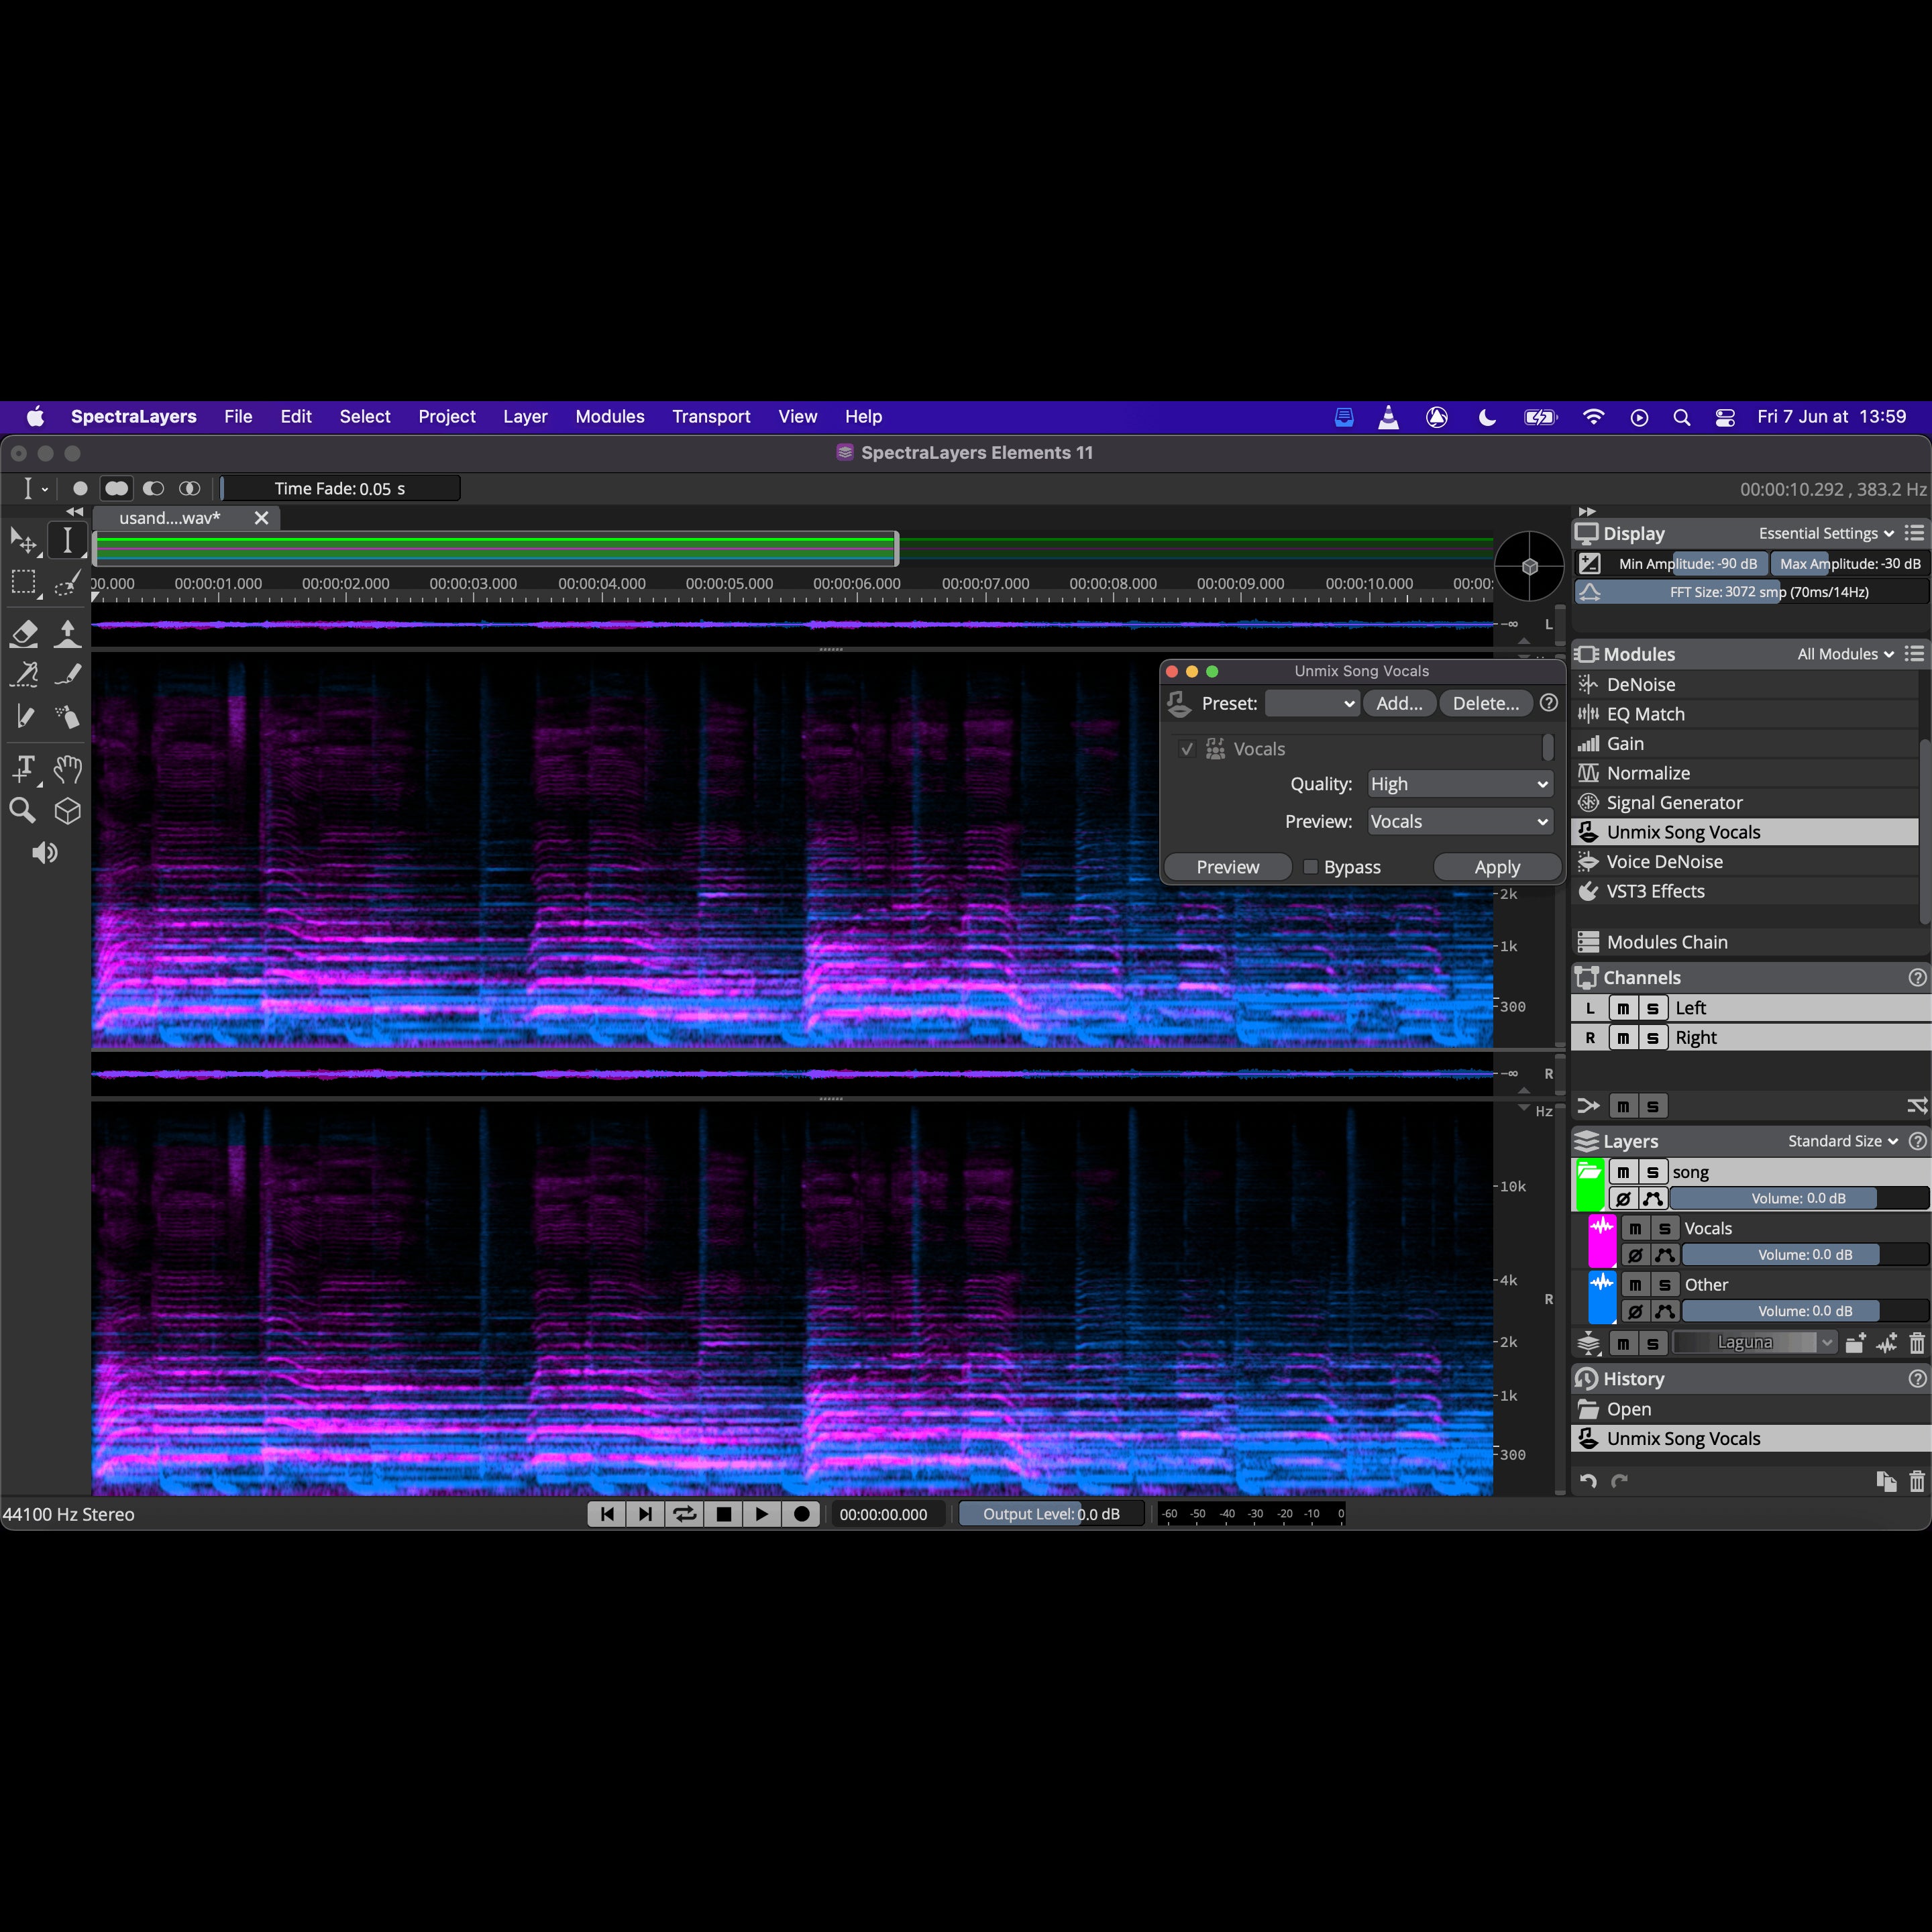The width and height of the screenshot is (1932, 1932).
Task: Click the 3D view orientation sphere
Action: 1529,566
